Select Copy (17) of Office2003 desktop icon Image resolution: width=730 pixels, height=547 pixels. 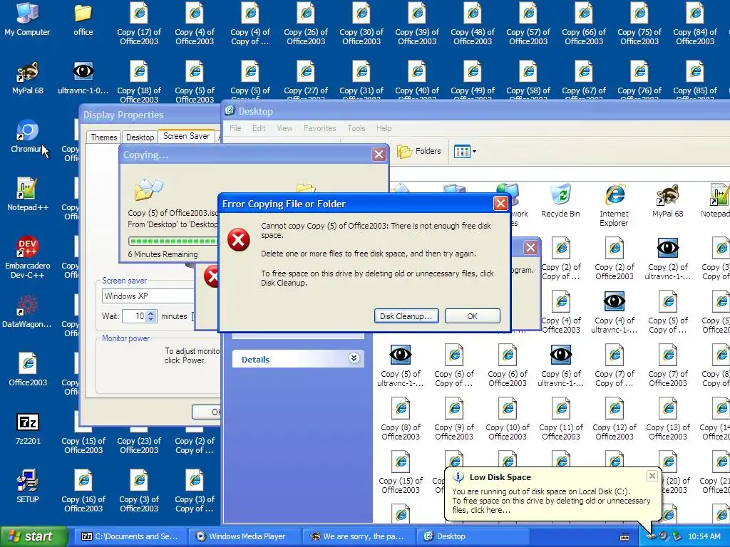[139, 24]
